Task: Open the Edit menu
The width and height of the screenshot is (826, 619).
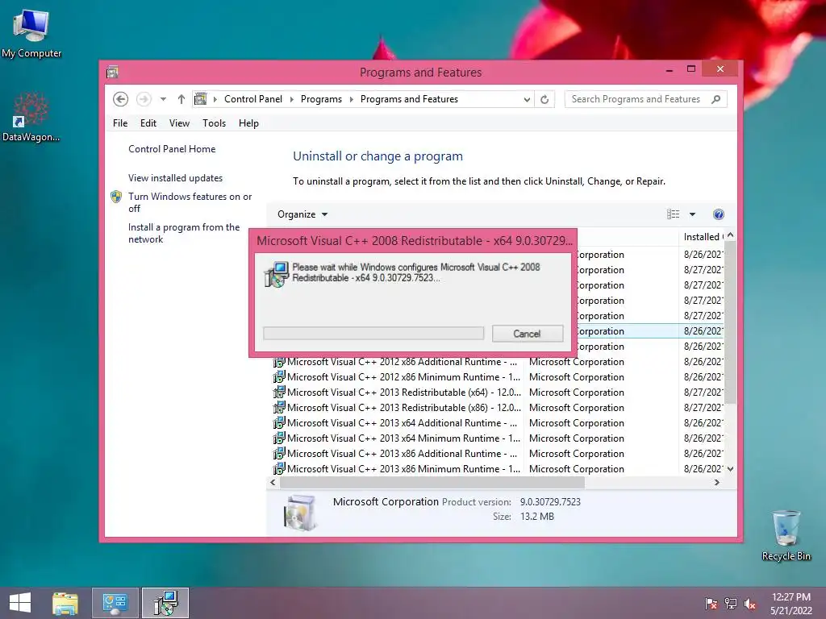Action: [x=148, y=123]
